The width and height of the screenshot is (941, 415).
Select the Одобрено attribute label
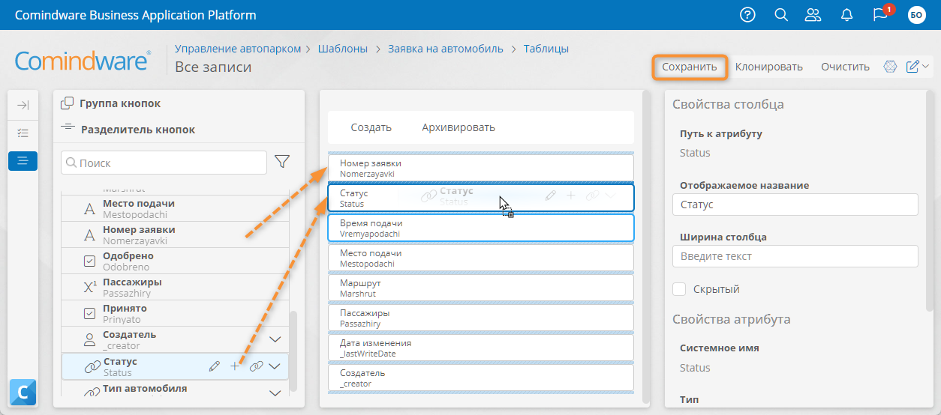coord(128,256)
